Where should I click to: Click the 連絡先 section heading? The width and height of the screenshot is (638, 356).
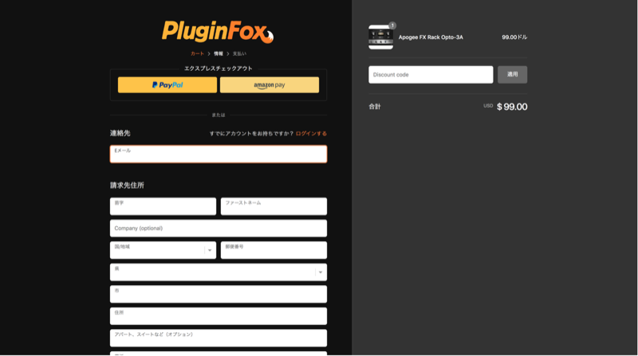click(x=120, y=133)
